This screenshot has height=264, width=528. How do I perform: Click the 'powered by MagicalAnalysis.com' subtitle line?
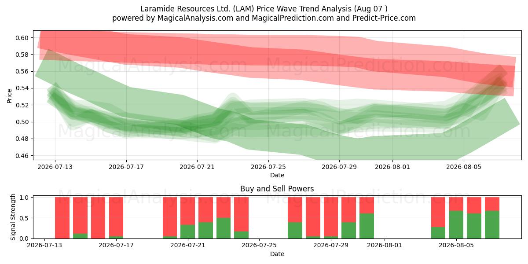tap(264, 18)
